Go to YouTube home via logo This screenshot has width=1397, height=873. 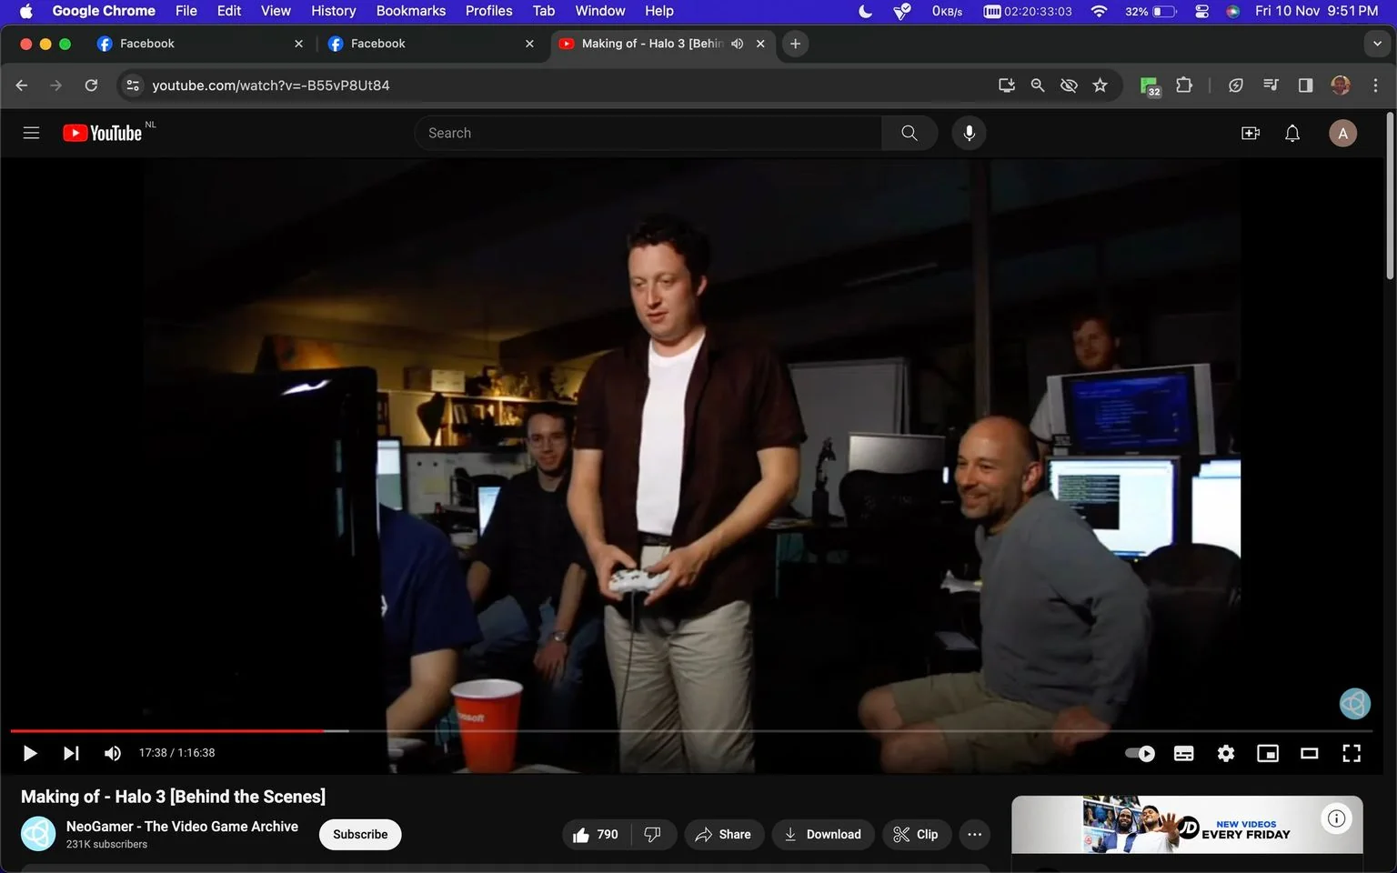pyautogui.click(x=102, y=133)
